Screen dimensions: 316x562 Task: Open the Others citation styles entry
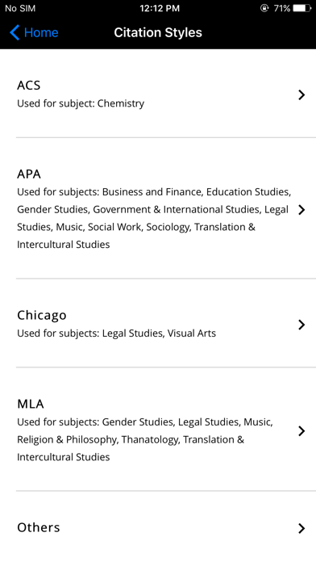pos(158,526)
